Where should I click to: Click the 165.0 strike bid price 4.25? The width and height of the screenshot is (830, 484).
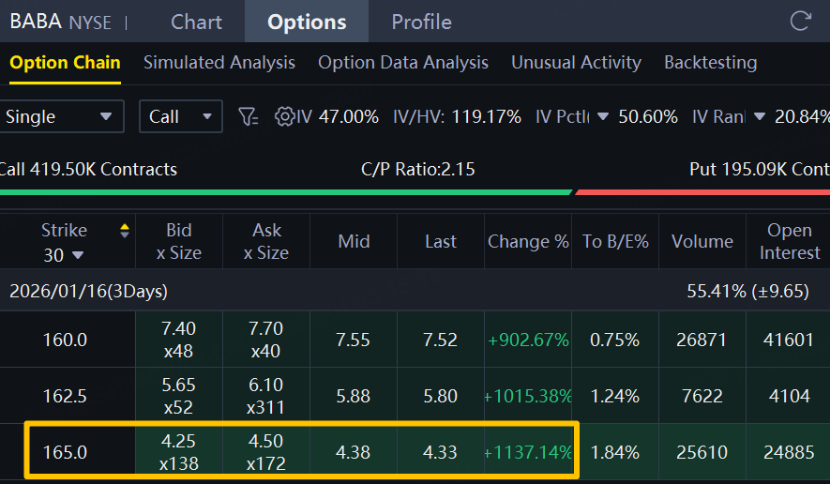coord(178,441)
